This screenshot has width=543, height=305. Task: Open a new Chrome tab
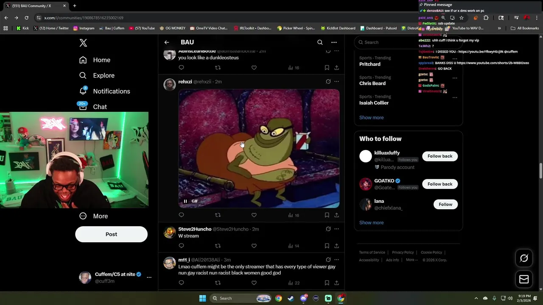pyautogui.click(x=75, y=6)
